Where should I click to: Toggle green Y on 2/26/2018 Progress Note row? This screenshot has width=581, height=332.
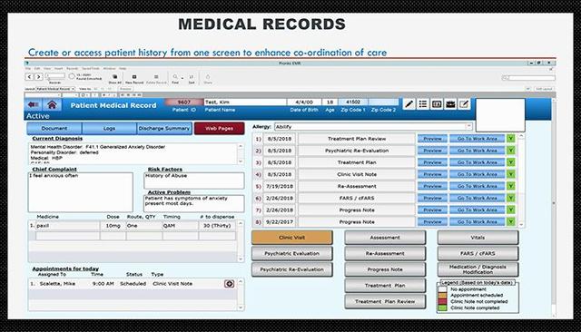tap(510, 210)
